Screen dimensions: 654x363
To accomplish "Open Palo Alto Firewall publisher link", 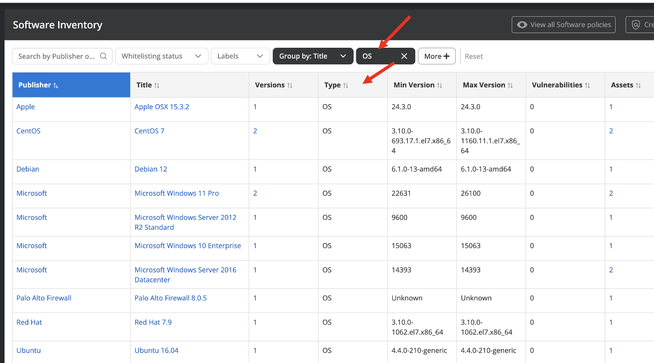I will [x=44, y=298].
